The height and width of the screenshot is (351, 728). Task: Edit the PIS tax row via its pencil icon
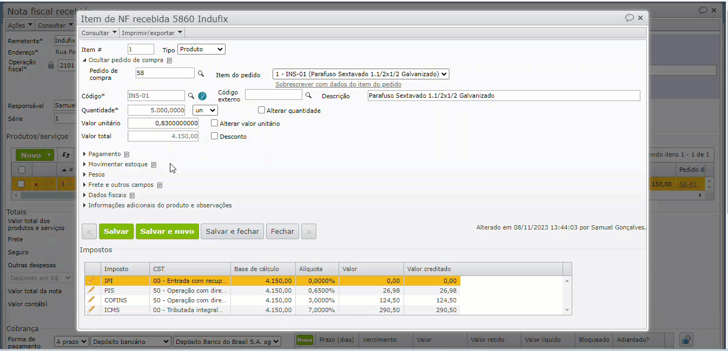click(x=91, y=290)
